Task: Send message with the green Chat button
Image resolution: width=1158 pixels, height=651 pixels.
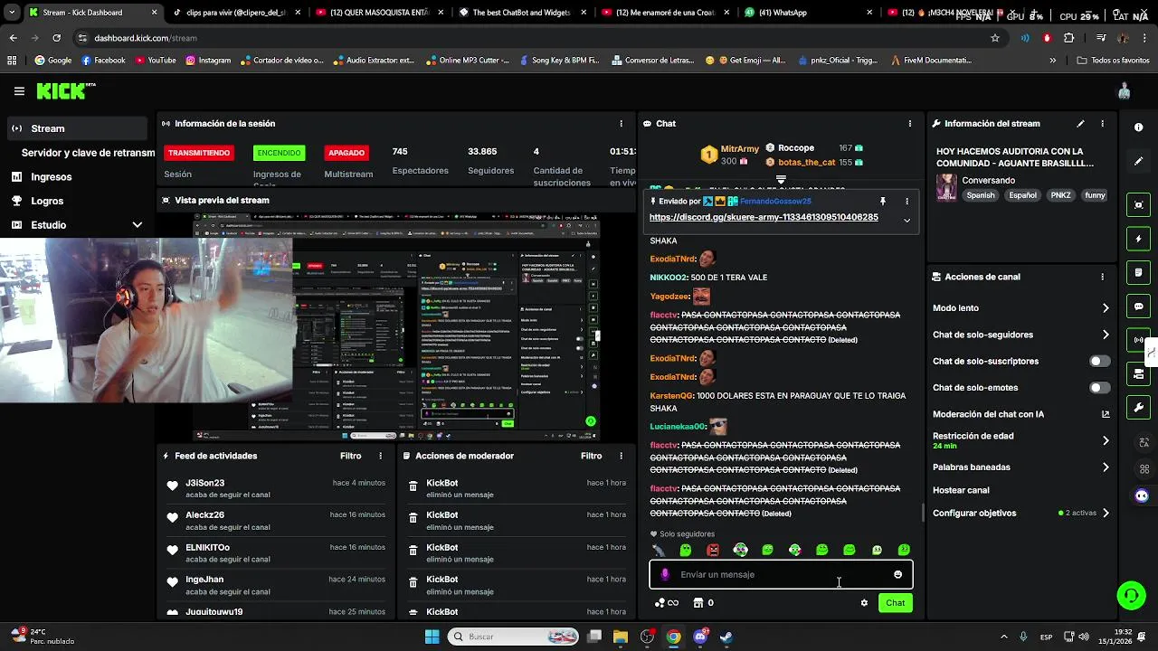Action: [x=895, y=603]
